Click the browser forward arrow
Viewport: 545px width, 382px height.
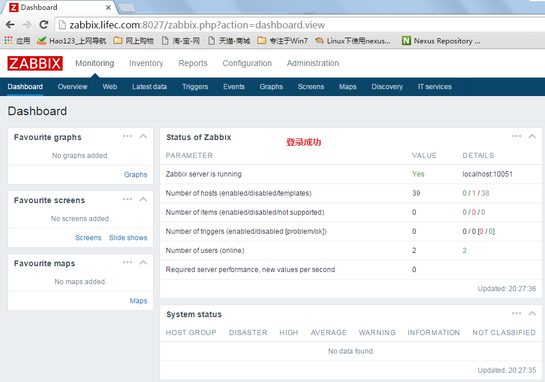coord(27,25)
